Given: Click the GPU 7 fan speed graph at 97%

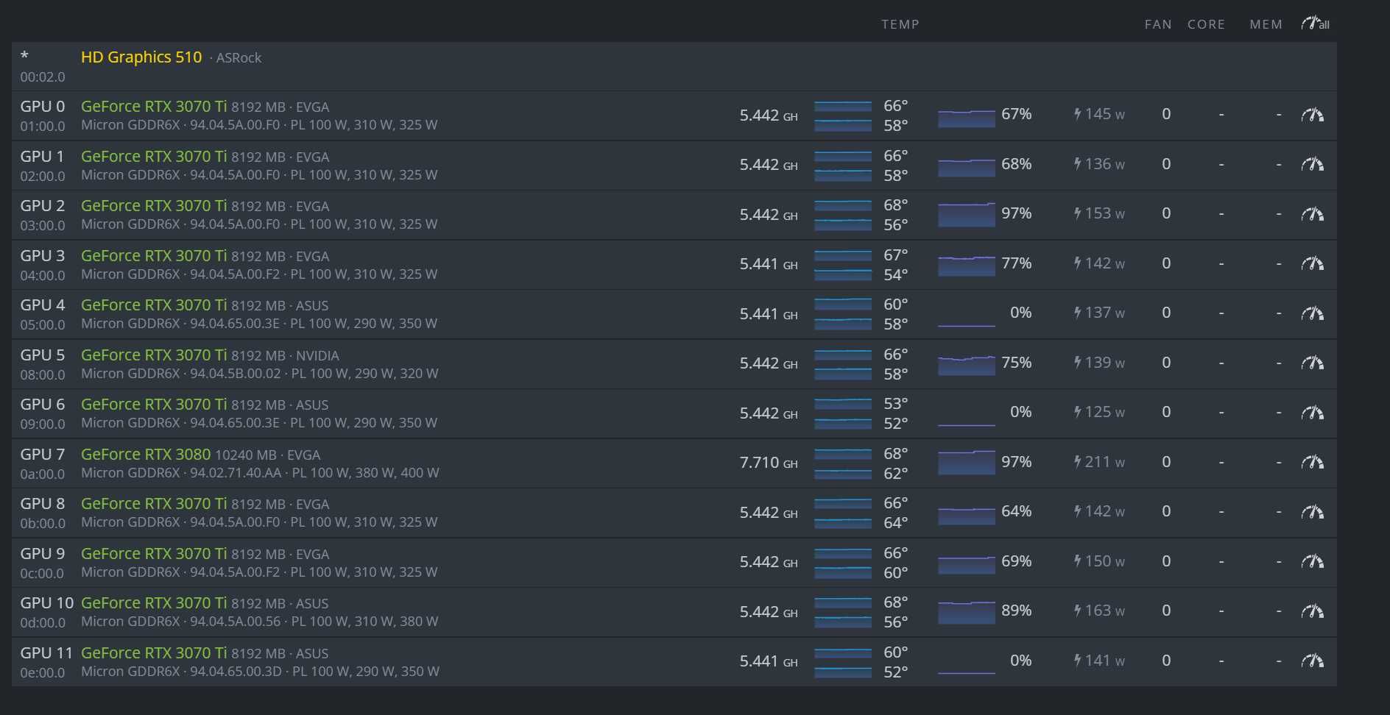Looking at the screenshot, I should [966, 462].
